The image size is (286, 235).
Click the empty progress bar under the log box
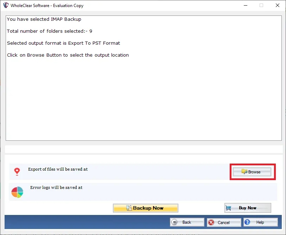click(144, 149)
